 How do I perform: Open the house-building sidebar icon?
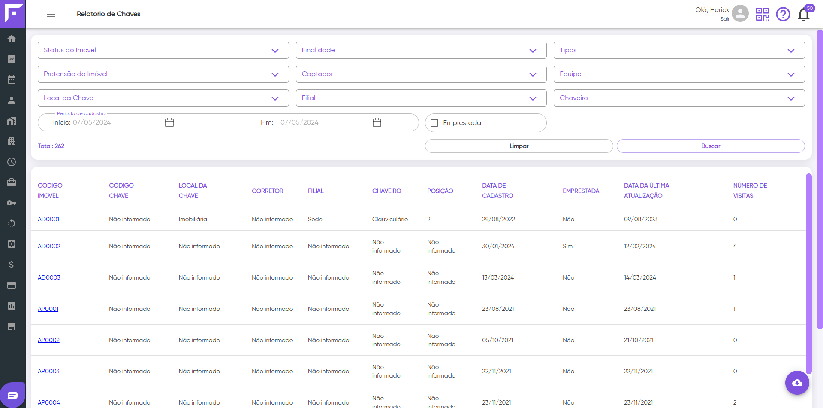(12, 121)
